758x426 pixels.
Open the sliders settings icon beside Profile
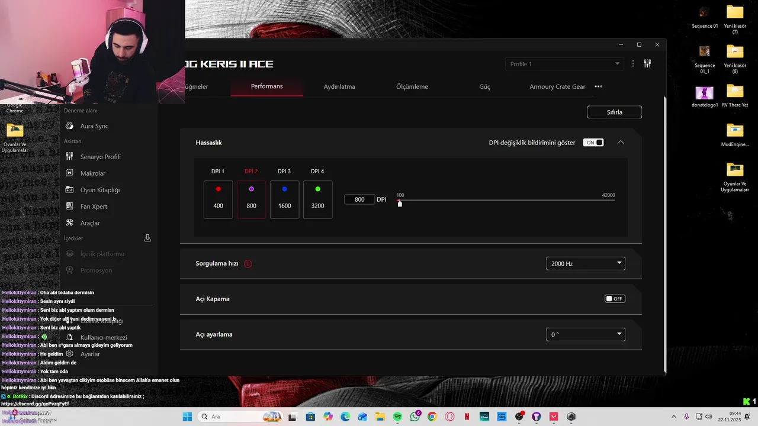[x=647, y=64]
